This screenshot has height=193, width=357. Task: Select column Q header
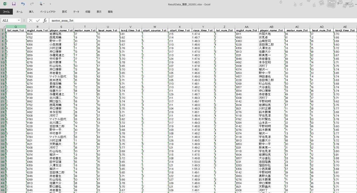pos(16,27)
